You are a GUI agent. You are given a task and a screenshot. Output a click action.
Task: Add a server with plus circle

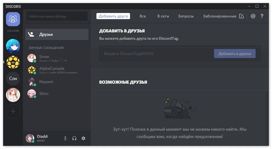(13, 111)
